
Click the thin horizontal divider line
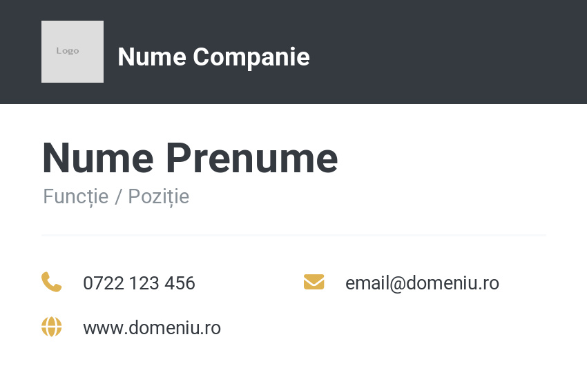point(293,235)
